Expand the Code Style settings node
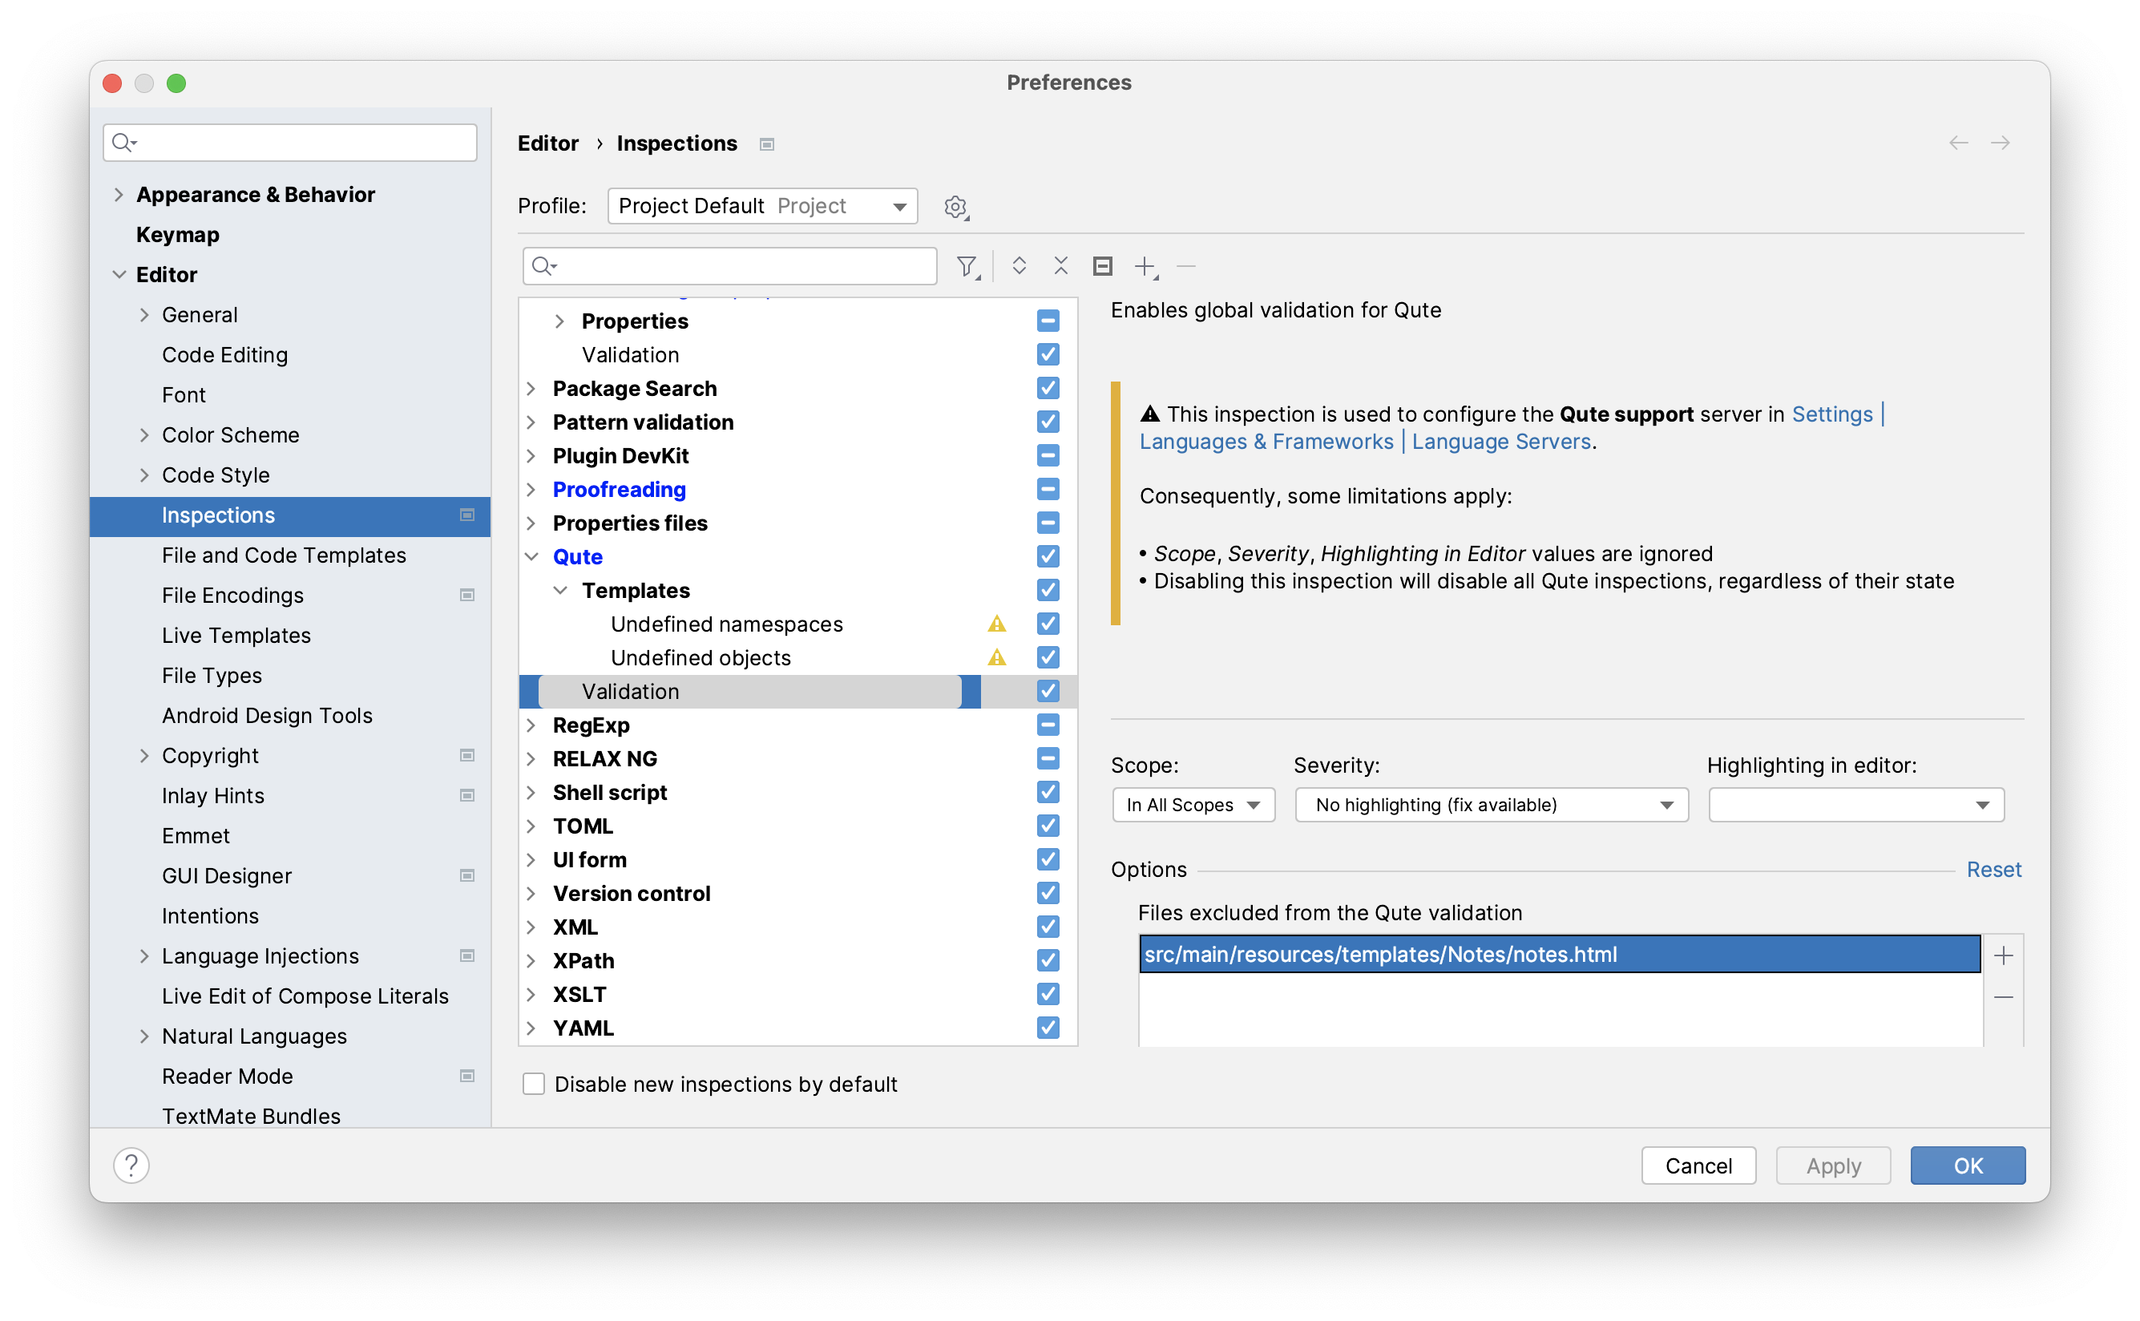 (144, 475)
